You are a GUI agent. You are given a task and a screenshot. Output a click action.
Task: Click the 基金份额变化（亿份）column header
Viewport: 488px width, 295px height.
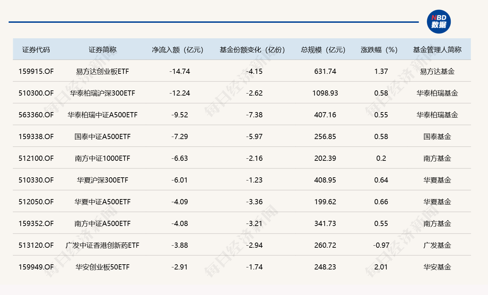pos(254,50)
